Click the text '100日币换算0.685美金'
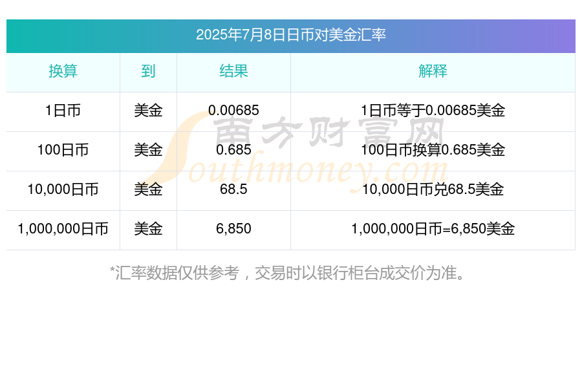 [433, 150]
